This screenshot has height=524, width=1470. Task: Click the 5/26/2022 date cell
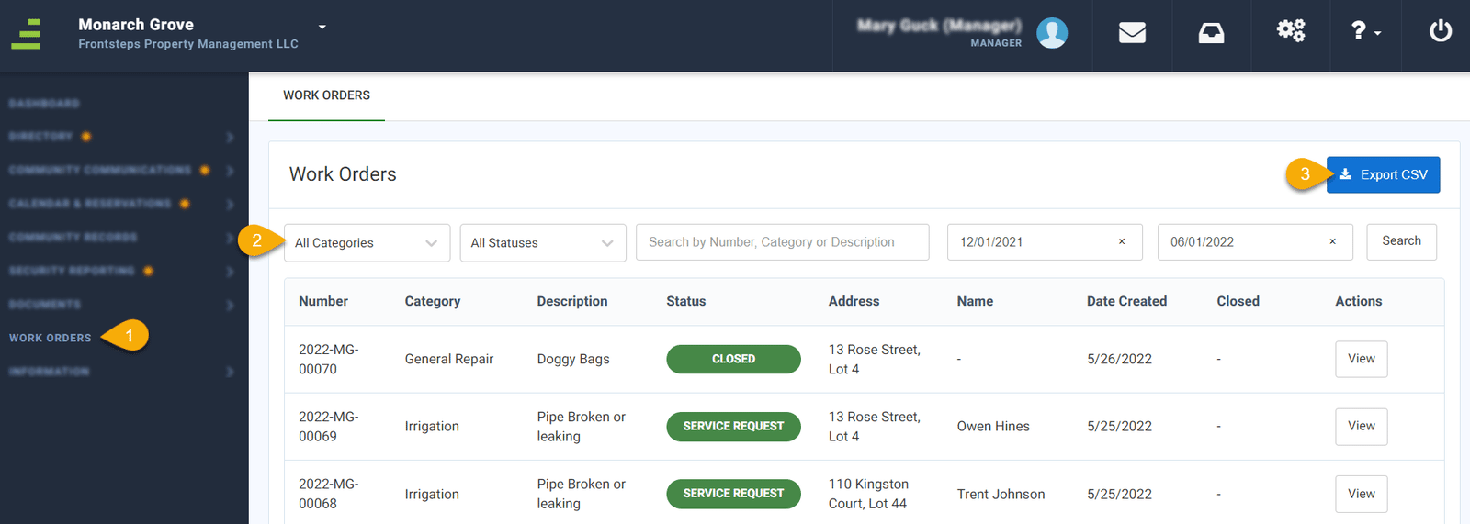(x=1119, y=359)
